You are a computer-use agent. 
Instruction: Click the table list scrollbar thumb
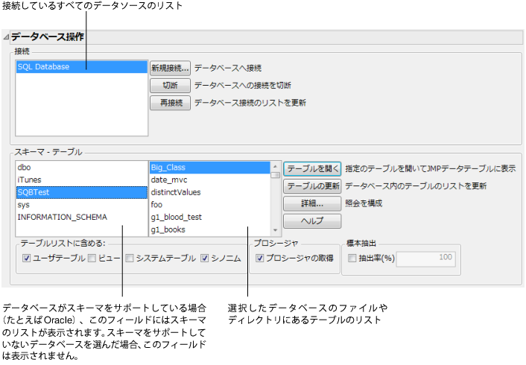tap(276, 175)
